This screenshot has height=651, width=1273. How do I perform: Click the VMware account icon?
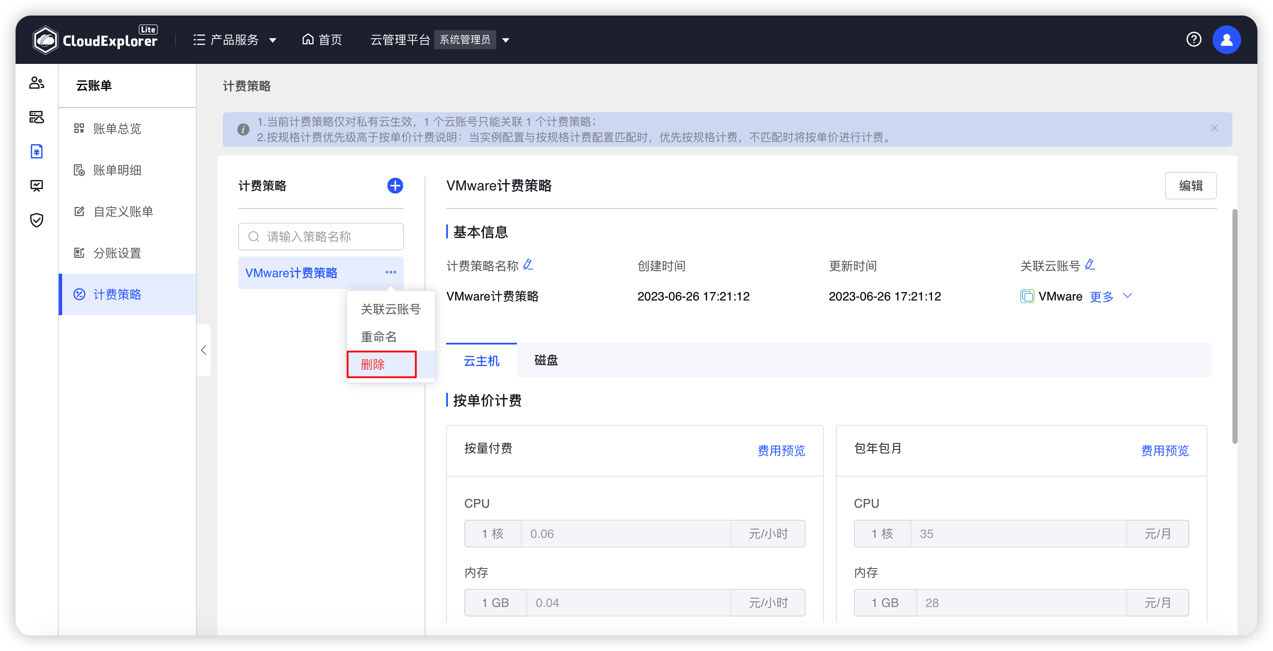tap(1027, 297)
